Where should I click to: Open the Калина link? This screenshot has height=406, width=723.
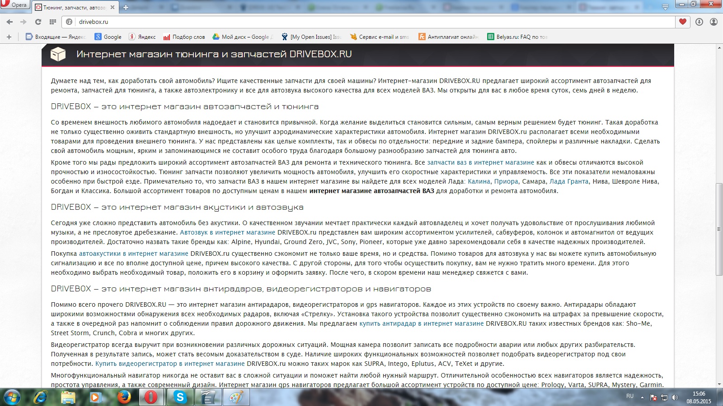[x=479, y=181]
